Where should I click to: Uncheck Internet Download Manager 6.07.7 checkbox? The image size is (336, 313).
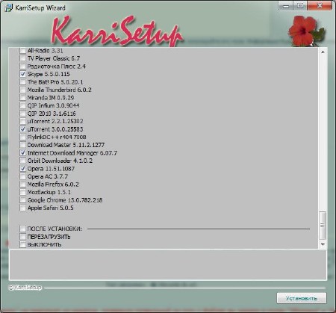tap(22, 152)
